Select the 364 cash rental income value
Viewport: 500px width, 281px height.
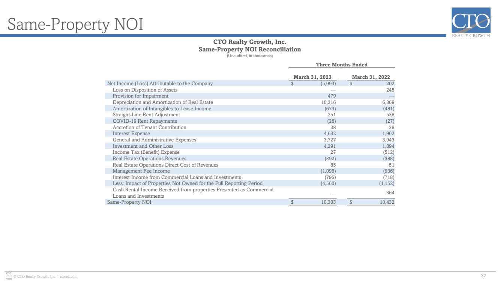tap(390, 193)
